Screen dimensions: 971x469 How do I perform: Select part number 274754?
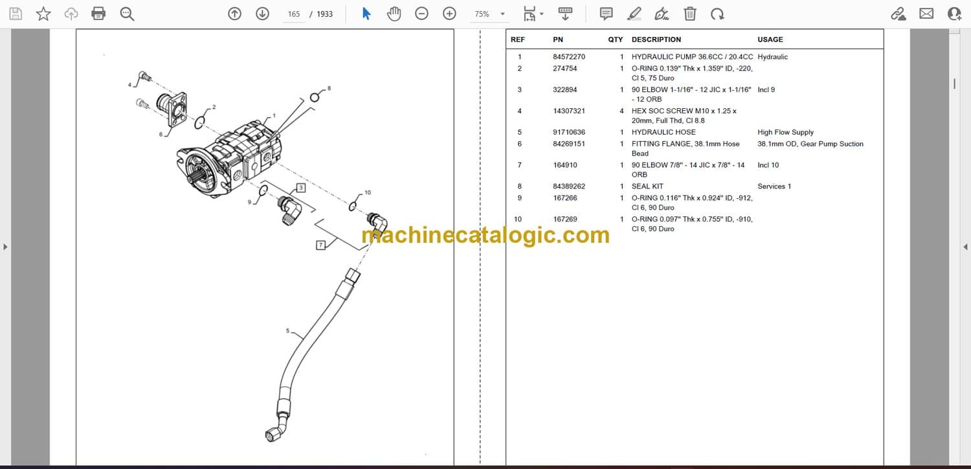(x=565, y=69)
